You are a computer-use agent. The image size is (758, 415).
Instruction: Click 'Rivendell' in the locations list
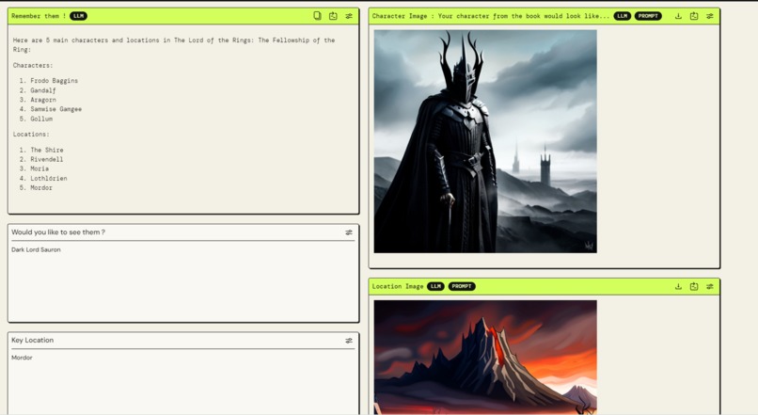tap(47, 159)
